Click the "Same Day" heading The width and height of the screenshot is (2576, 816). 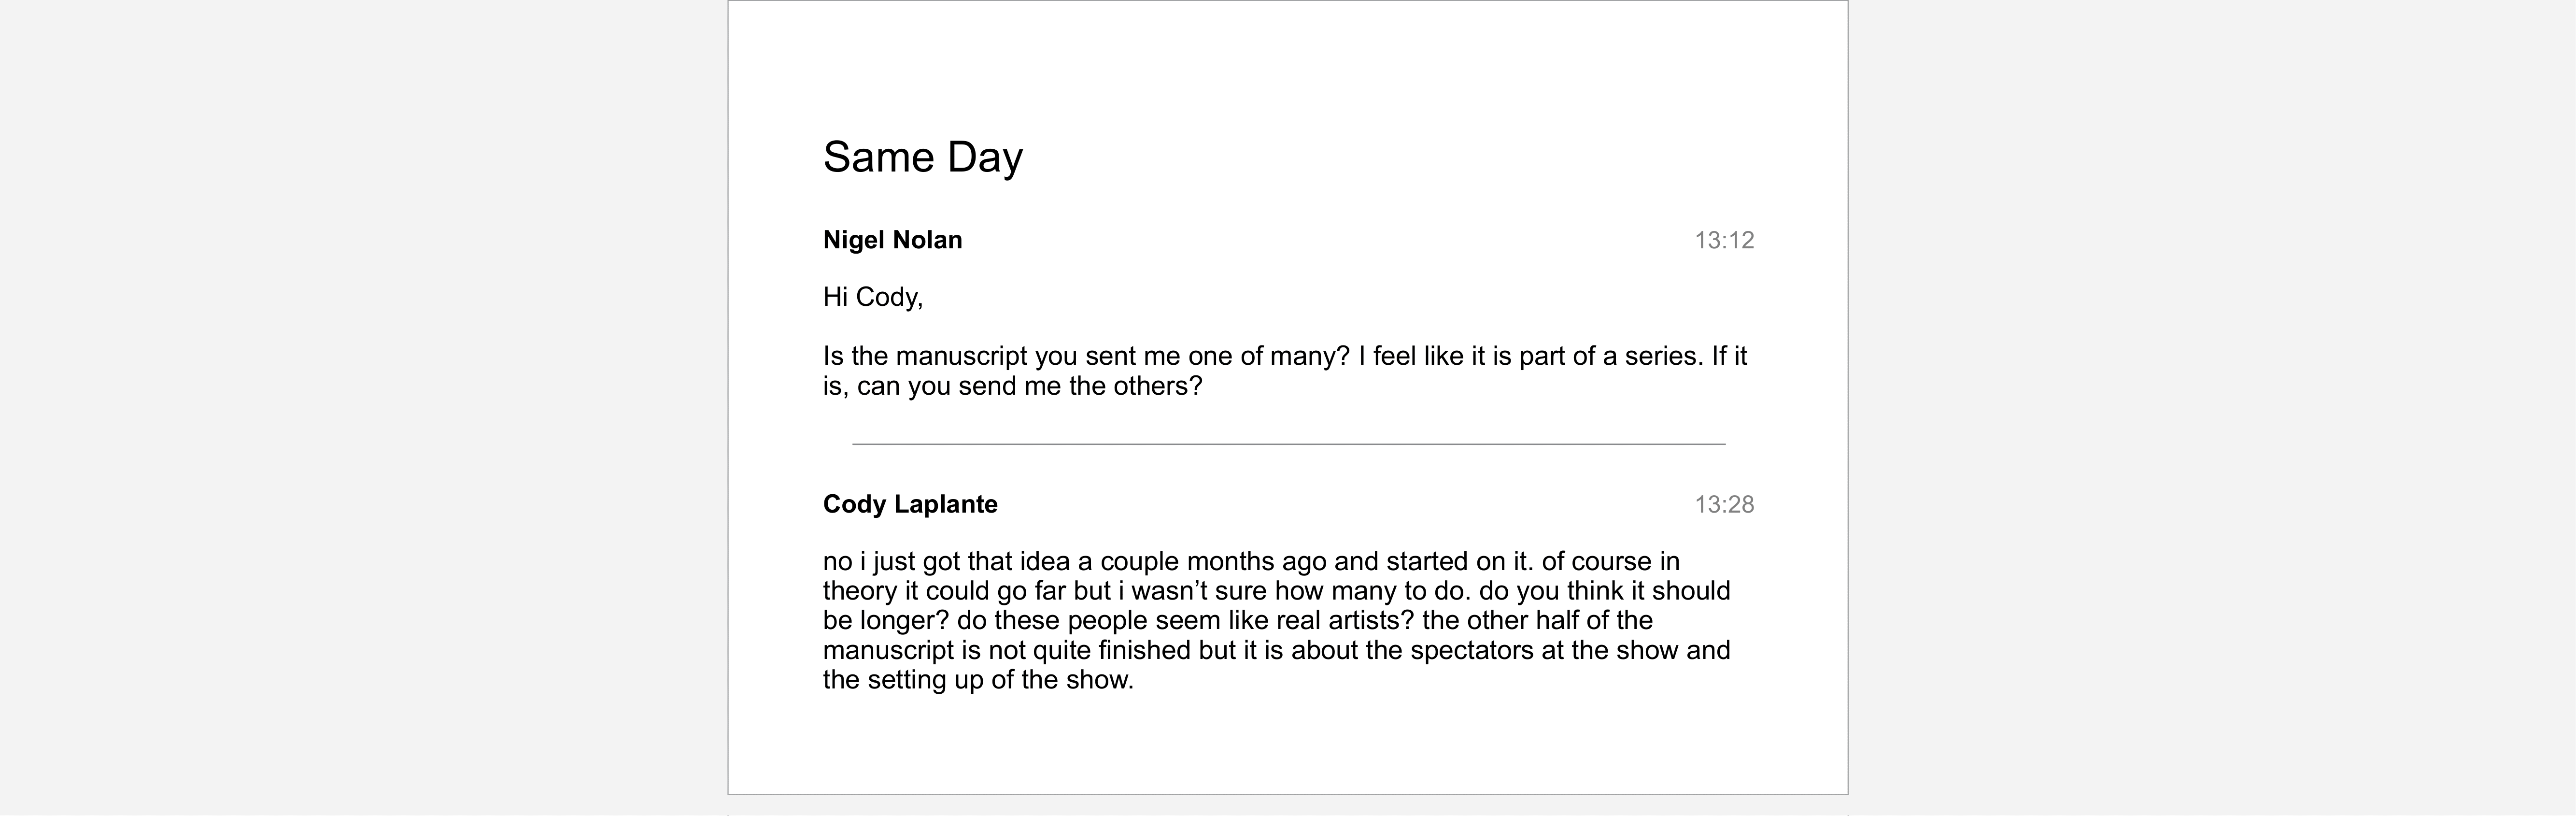(922, 157)
